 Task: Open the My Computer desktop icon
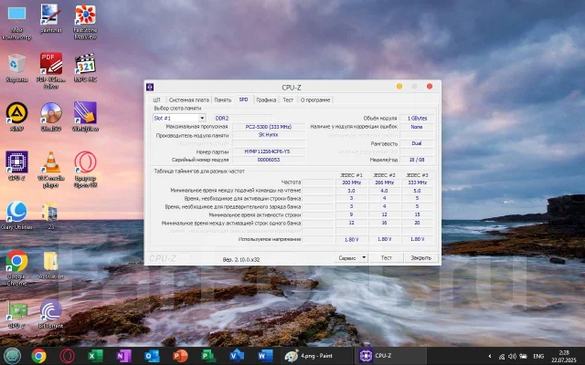tap(16, 22)
